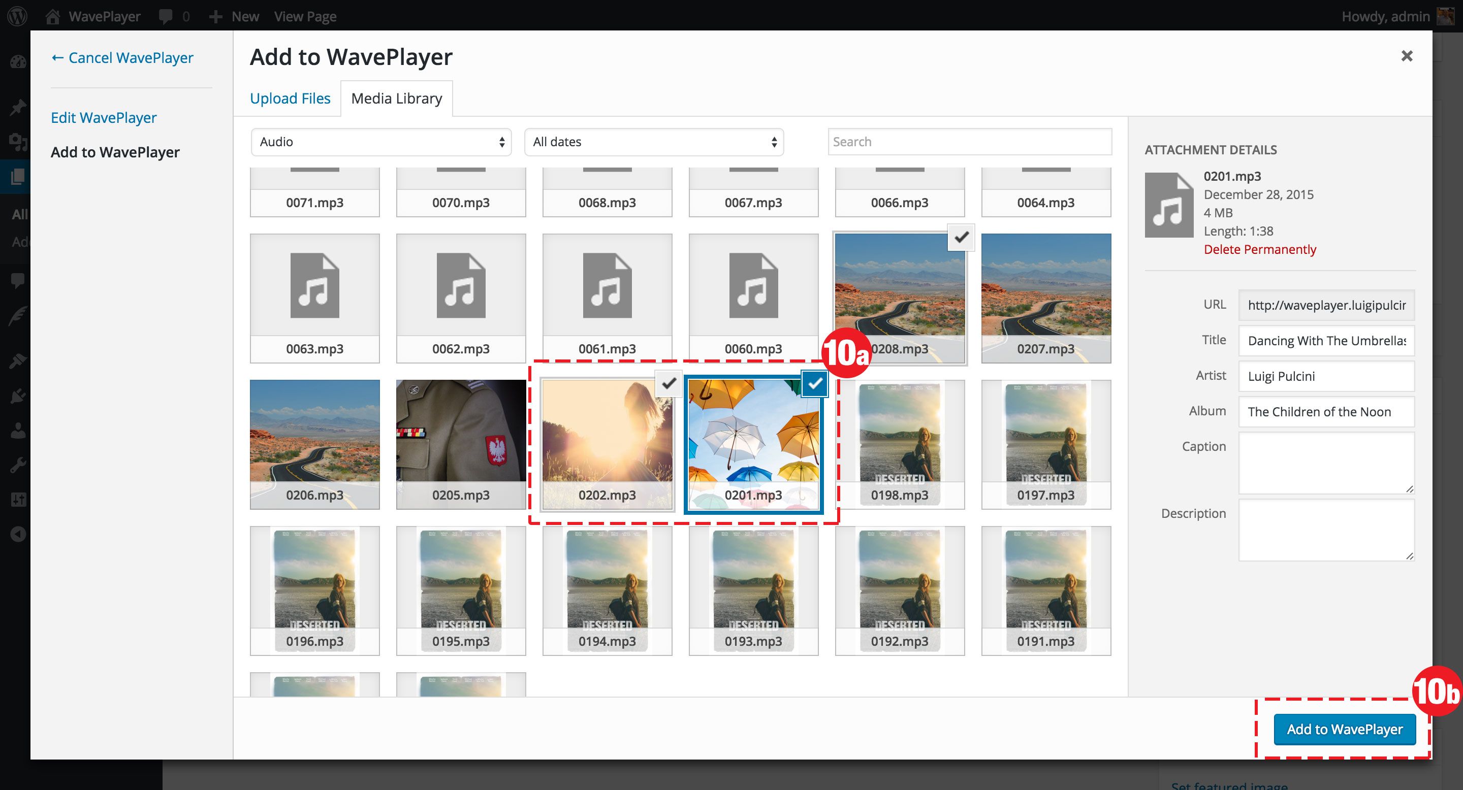Open the comments bubble icon
Image resolution: width=1463 pixels, height=790 pixels.
click(x=166, y=16)
